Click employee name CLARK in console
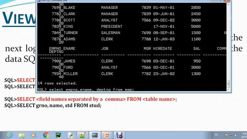The image size is (247, 139). 69,14
